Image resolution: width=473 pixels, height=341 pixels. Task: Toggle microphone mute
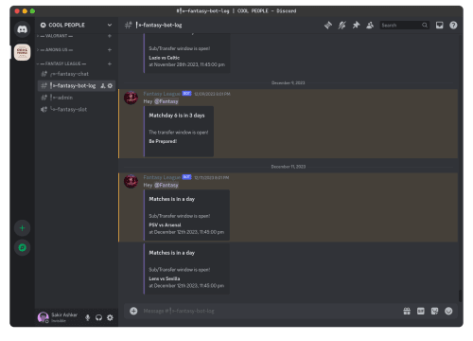click(88, 317)
